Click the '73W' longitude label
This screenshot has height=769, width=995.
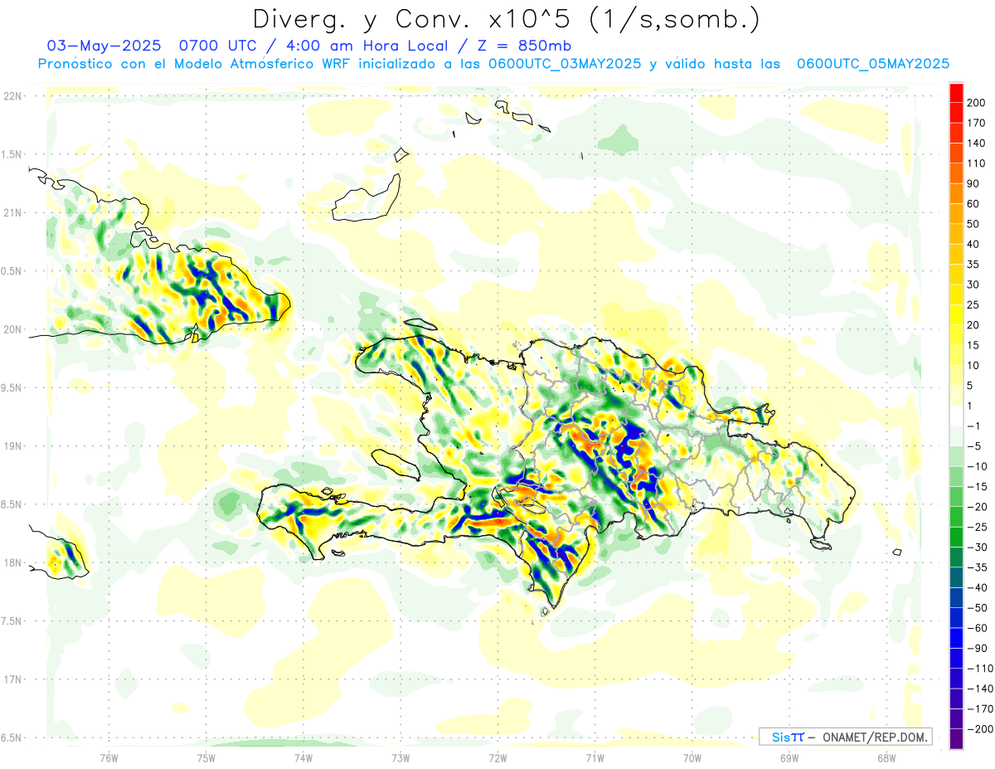(400, 757)
